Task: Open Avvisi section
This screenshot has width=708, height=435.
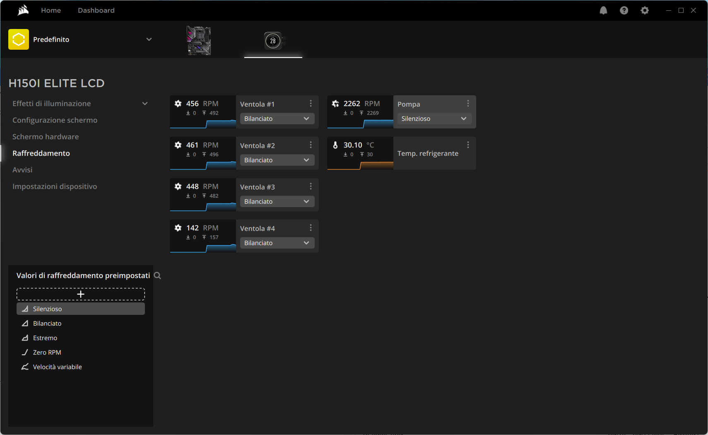Action: point(22,170)
